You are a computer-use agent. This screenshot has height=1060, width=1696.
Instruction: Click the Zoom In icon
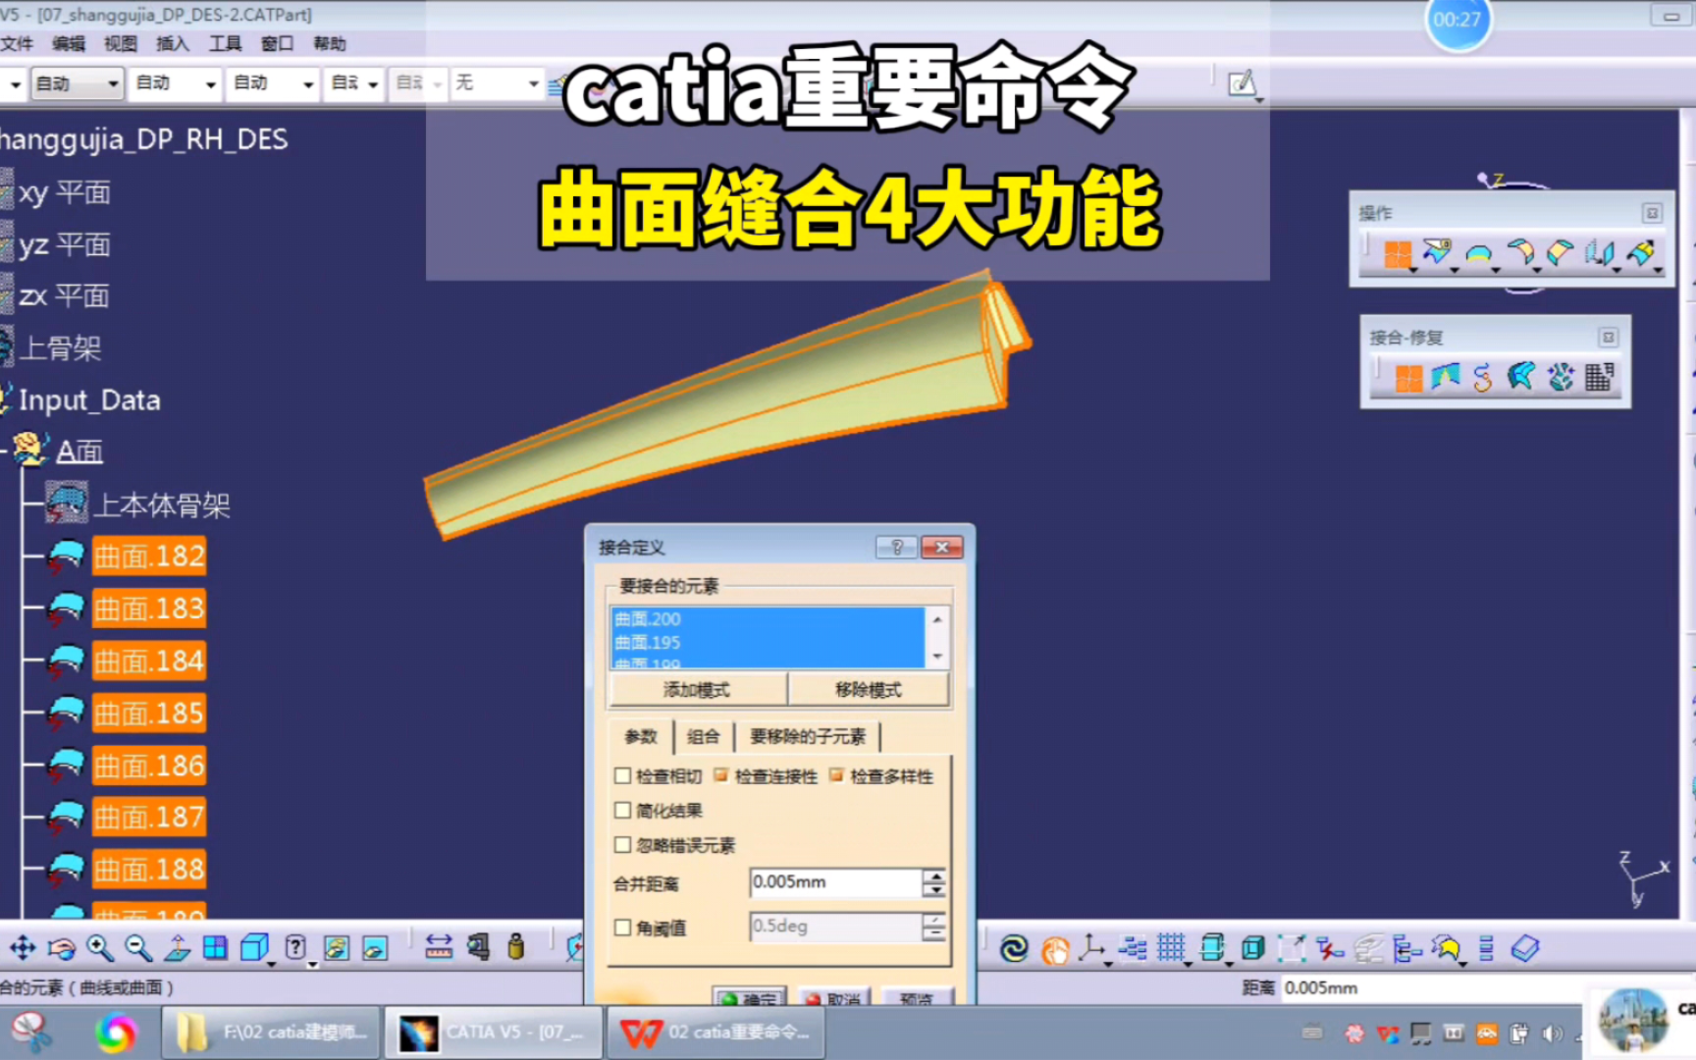point(99,947)
